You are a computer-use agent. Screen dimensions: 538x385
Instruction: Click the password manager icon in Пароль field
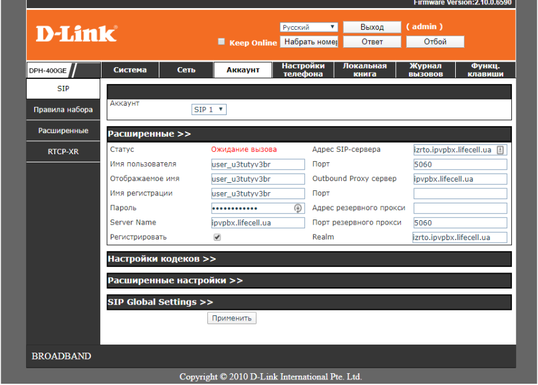click(298, 208)
